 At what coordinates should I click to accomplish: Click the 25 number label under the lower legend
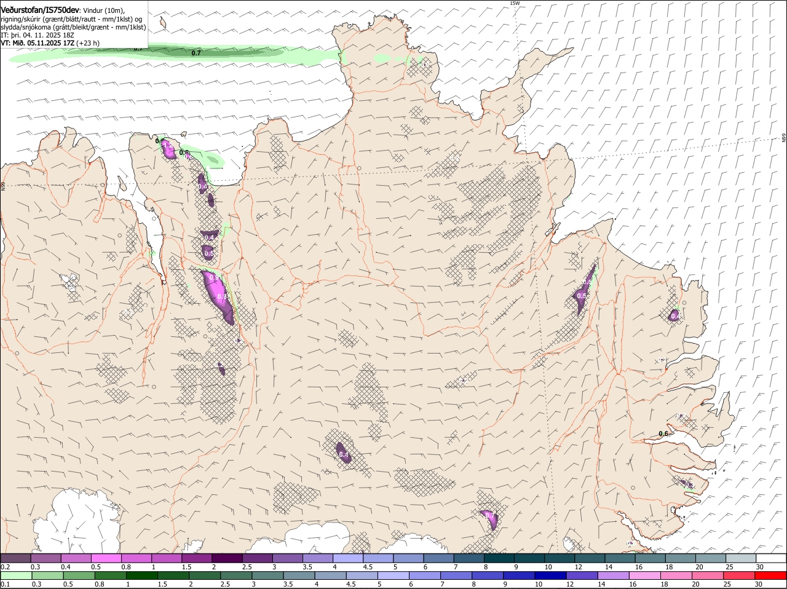point(727,584)
